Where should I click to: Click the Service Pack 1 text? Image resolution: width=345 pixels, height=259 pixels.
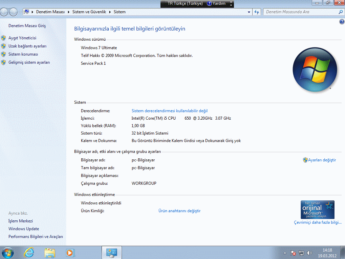(93, 63)
